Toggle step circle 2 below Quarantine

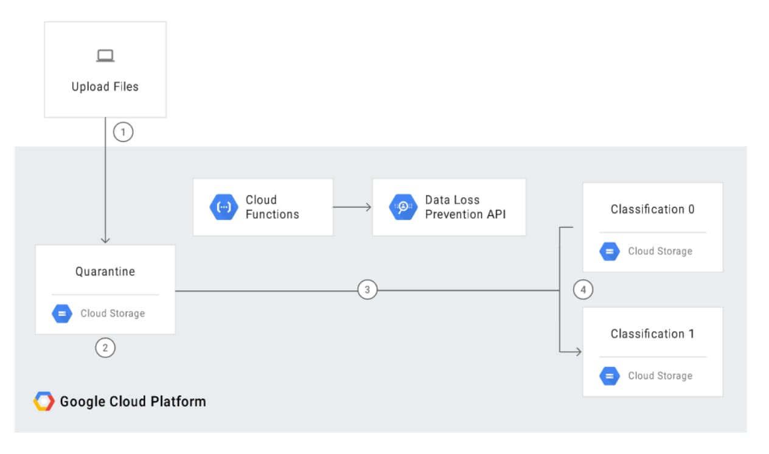[x=105, y=347]
